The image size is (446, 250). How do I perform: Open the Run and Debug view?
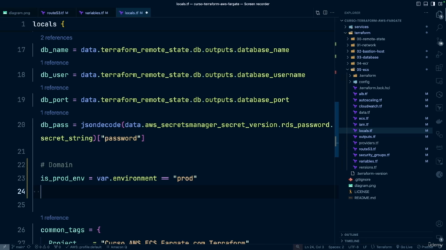[x=439, y=54]
